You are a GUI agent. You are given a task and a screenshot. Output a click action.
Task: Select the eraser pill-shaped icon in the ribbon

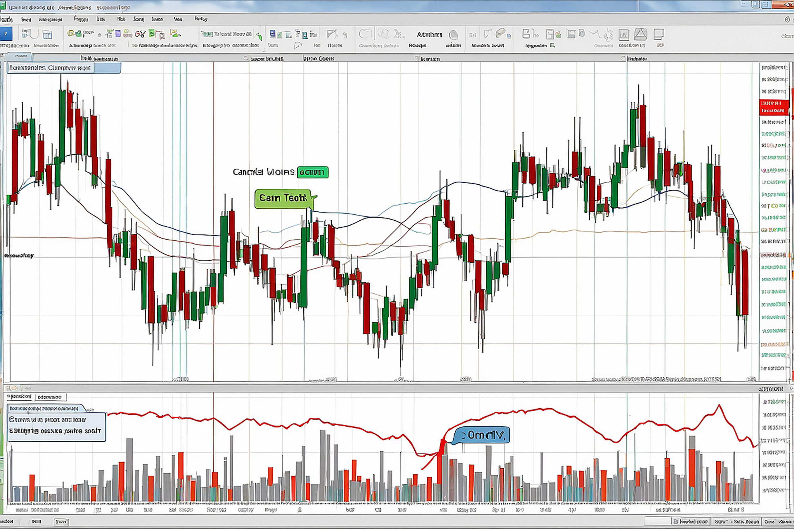(x=500, y=33)
